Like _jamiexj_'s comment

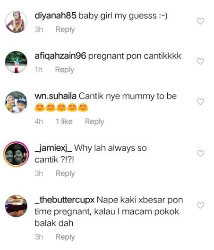pos(200,153)
